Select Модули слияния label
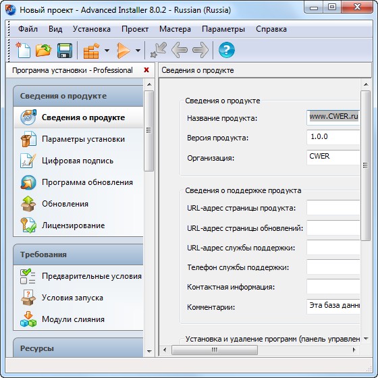This screenshot has width=378, height=378. pyautogui.click(x=73, y=319)
